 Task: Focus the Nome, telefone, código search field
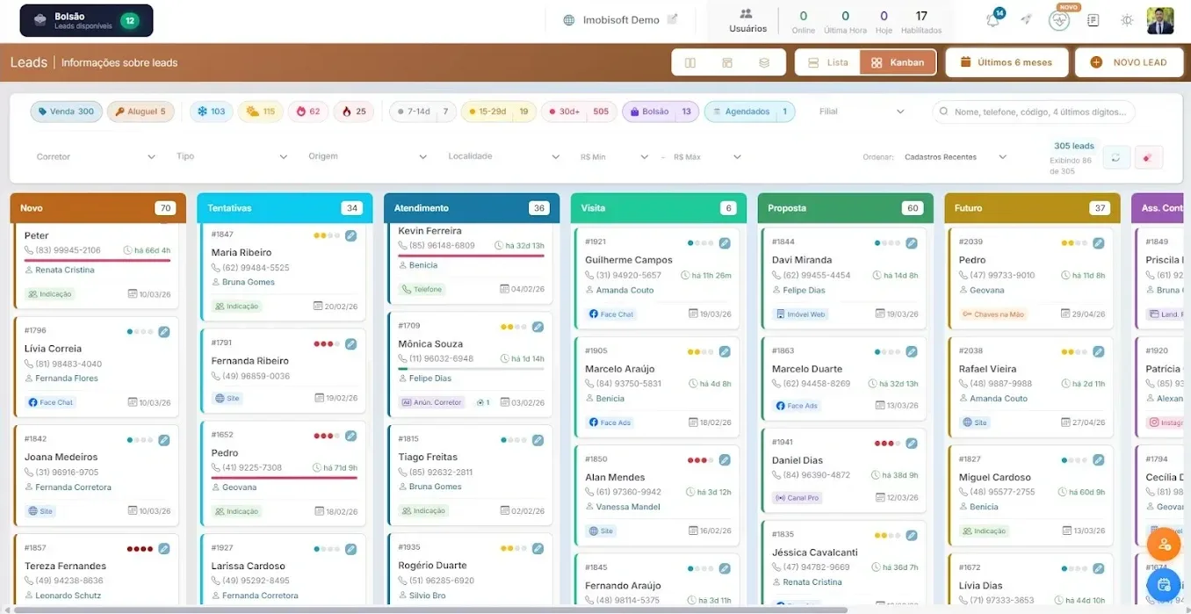1034,112
